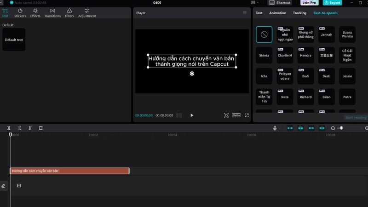Toggle main track magnet in timeline toolbar
The image size is (368, 207).
(x=290, y=128)
